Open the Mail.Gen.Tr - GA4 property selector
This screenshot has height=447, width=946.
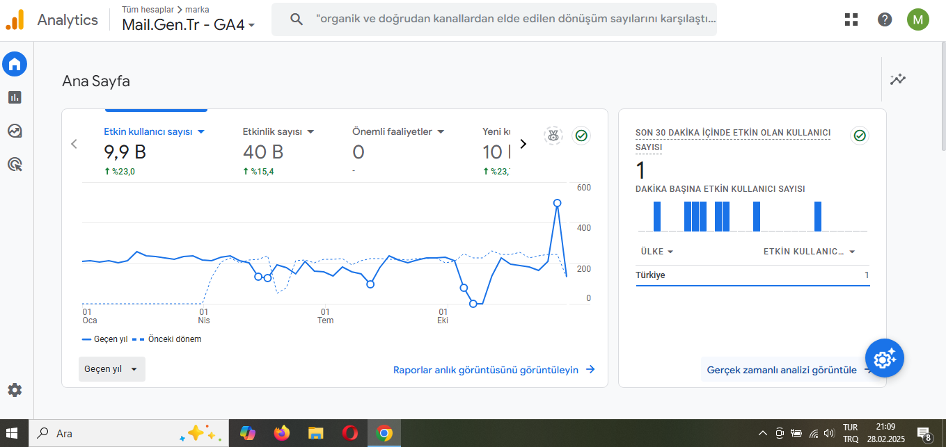pyautogui.click(x=189, y=25)
